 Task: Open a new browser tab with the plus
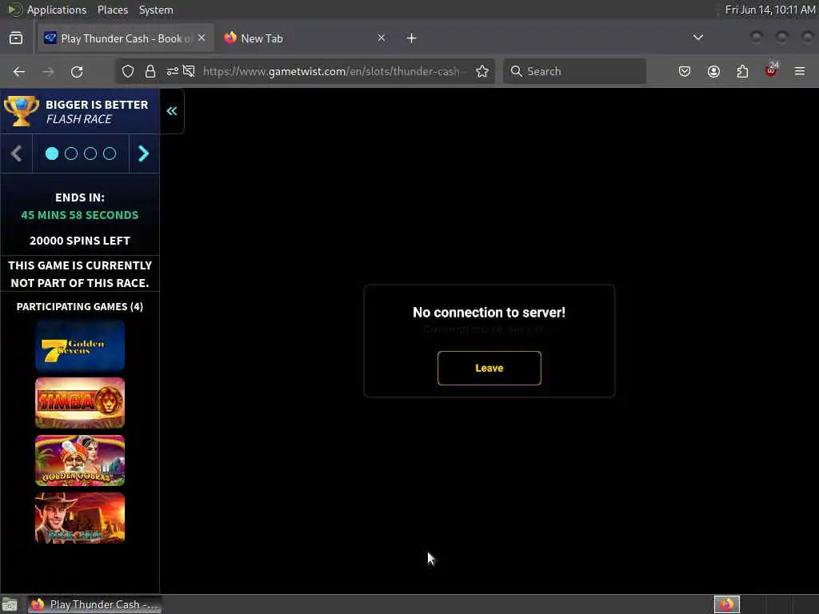(x=412, y=38)
